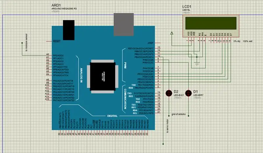
Task: Select the ARDUINO MEGA2560 R3 value text
Action: pyautogui.click(x=64, y=9)
